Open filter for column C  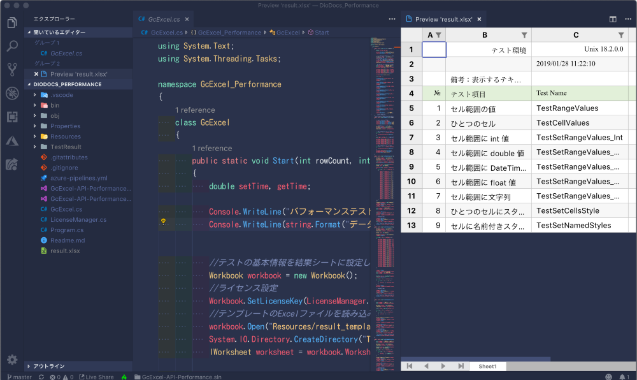[621, 35]
